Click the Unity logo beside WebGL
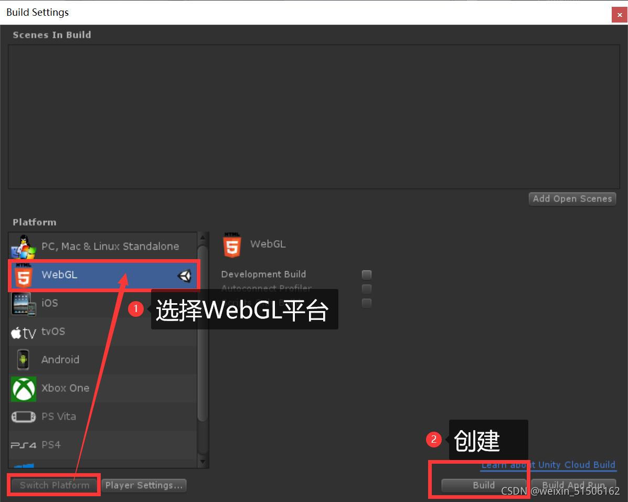Image resolution: width=628 pixels, height=502 pixels. click(x=185, y=275)
